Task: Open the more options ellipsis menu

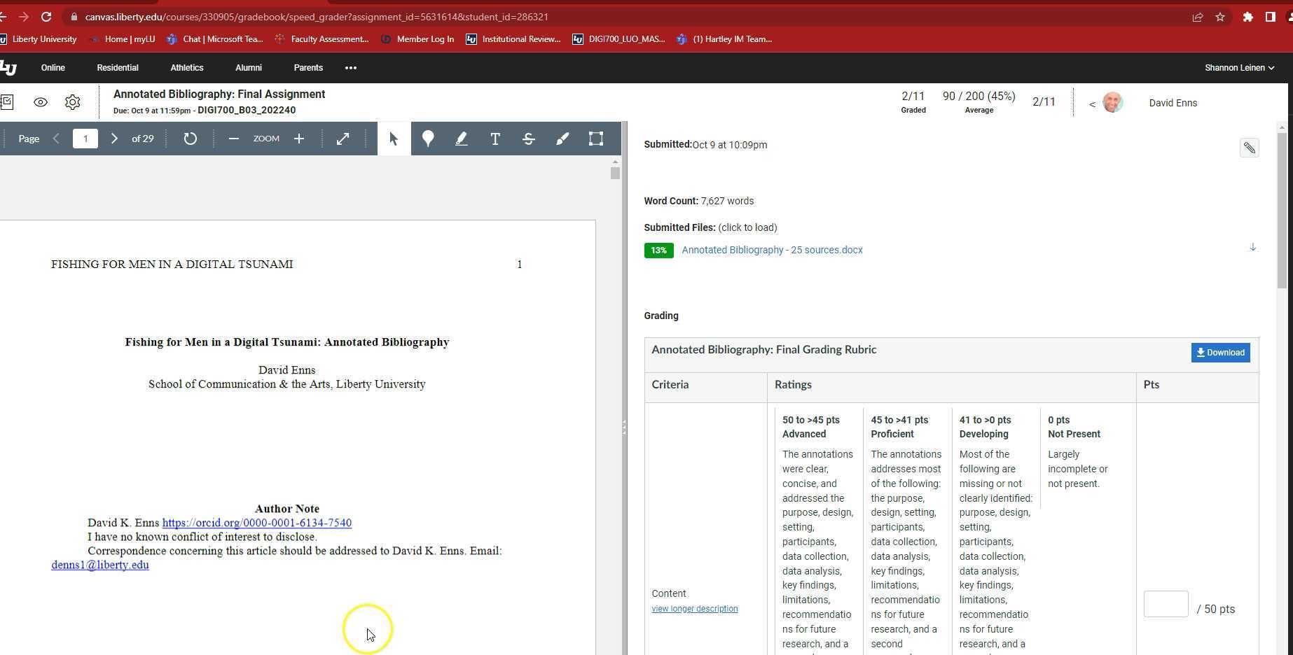Action: pyautogui.click(x=351, y=68)
